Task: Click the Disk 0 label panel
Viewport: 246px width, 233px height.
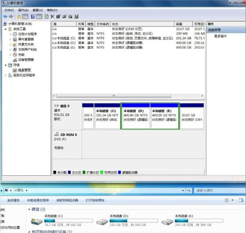Action: [67, 116]
